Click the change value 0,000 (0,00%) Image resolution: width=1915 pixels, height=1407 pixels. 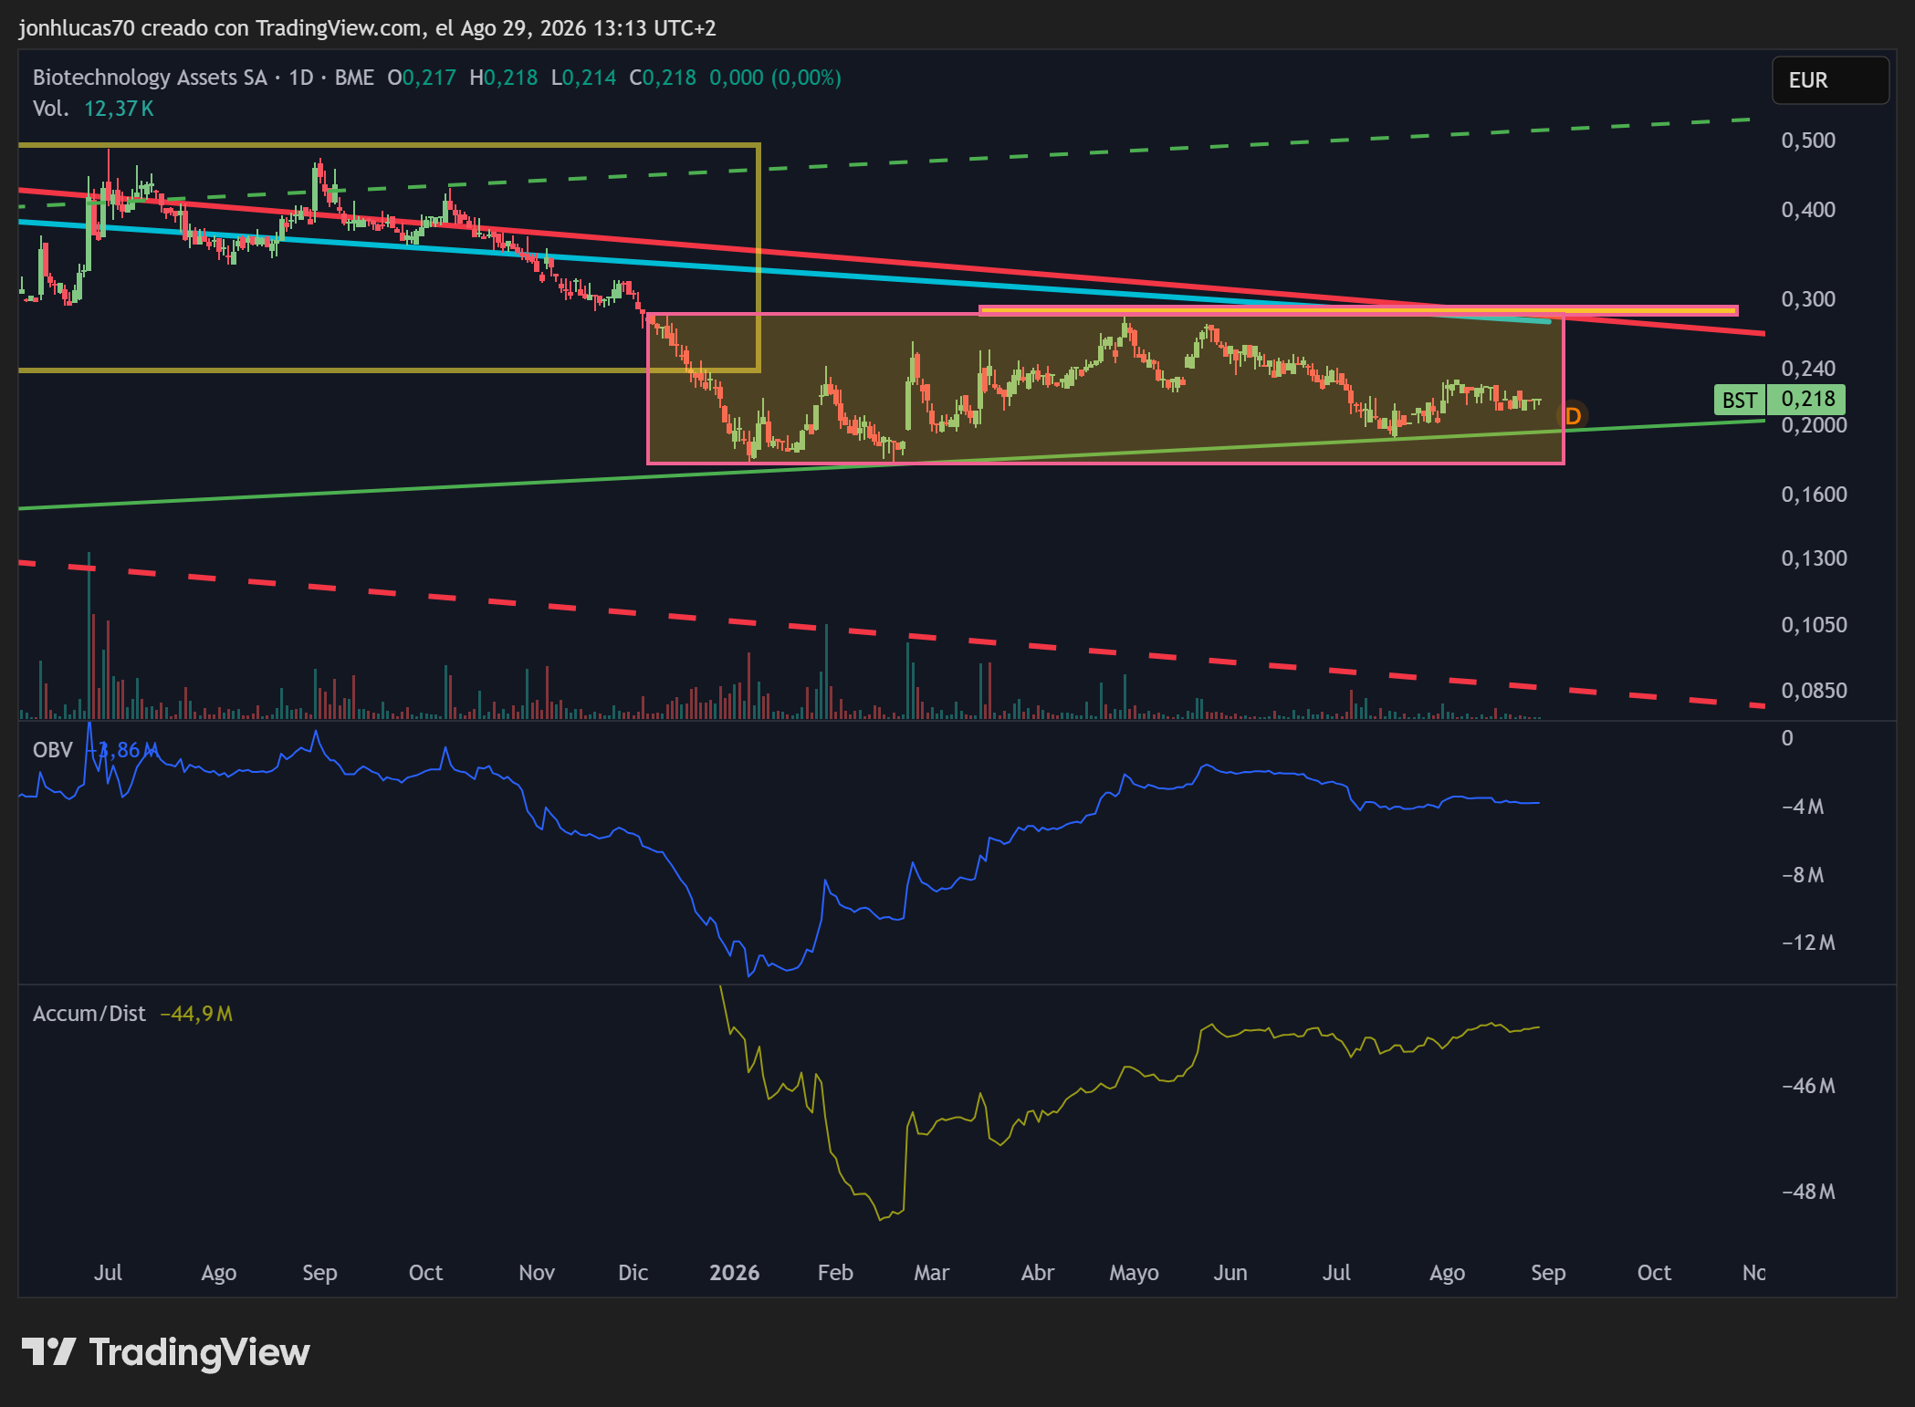[x=775, y=78]
